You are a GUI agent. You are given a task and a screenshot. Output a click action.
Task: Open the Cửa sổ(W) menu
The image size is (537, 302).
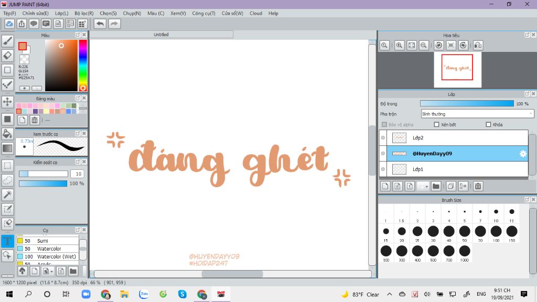pos(232,13)
